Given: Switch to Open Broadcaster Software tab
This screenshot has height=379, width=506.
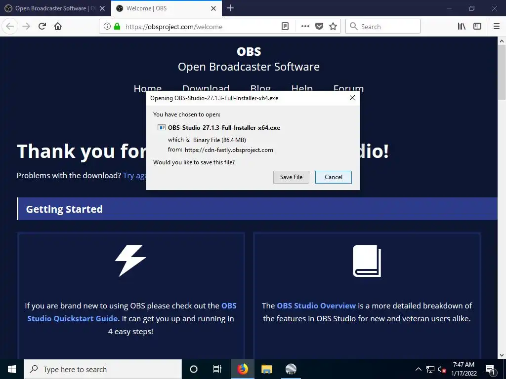Looking at the screenshot, I should pos(55,8).
